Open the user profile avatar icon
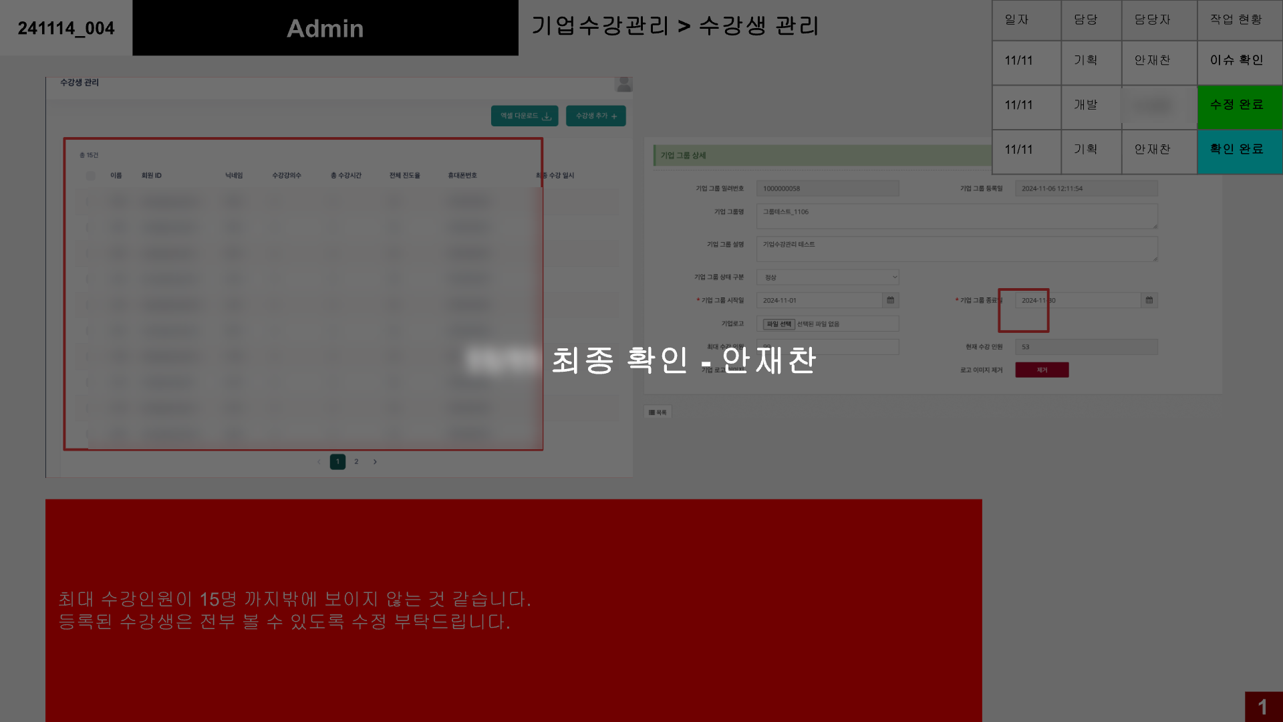The image size is (1283, 722). tap(623, 84)
